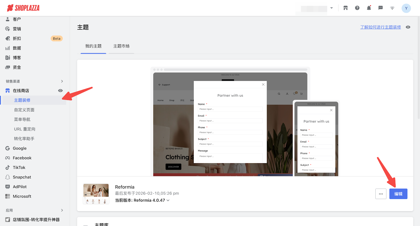
Task: Preview online store via eye icon
Action: pos(60,91)
